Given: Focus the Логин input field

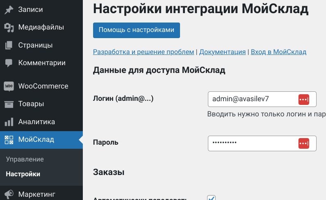Looking at the screenshot, I should pos(262,99).
